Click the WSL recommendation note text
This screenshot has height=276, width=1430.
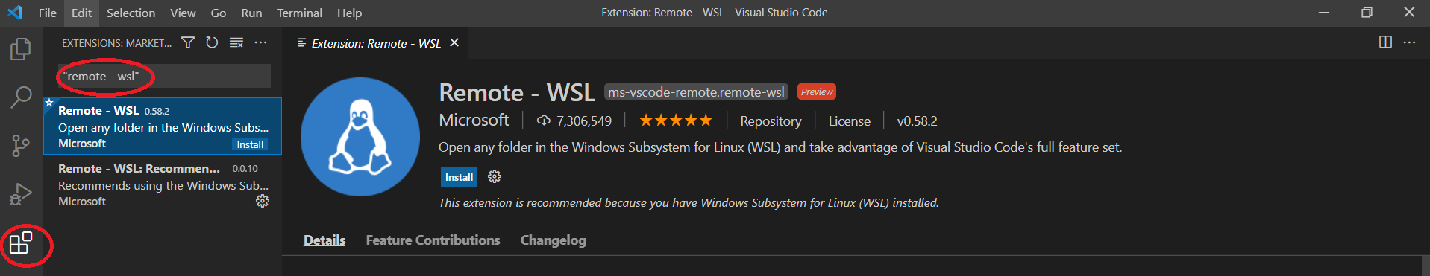coord(689,202)
